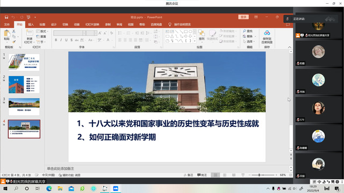Open Section (节) dropdown

(41, 42)
